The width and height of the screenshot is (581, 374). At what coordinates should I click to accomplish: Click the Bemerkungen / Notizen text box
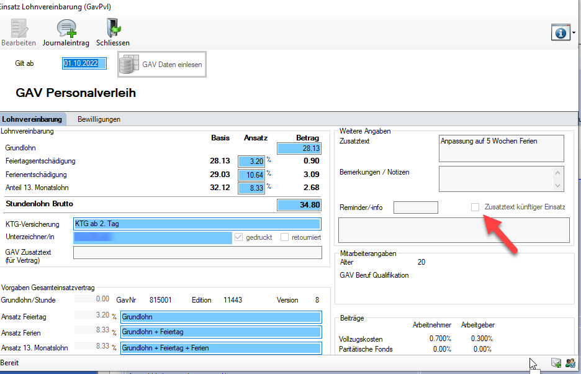pos(502,179)
